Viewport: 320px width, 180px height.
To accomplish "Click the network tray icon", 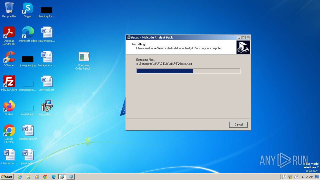I will coord(290,177).
